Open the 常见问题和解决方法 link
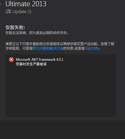 tap(48, 49)
